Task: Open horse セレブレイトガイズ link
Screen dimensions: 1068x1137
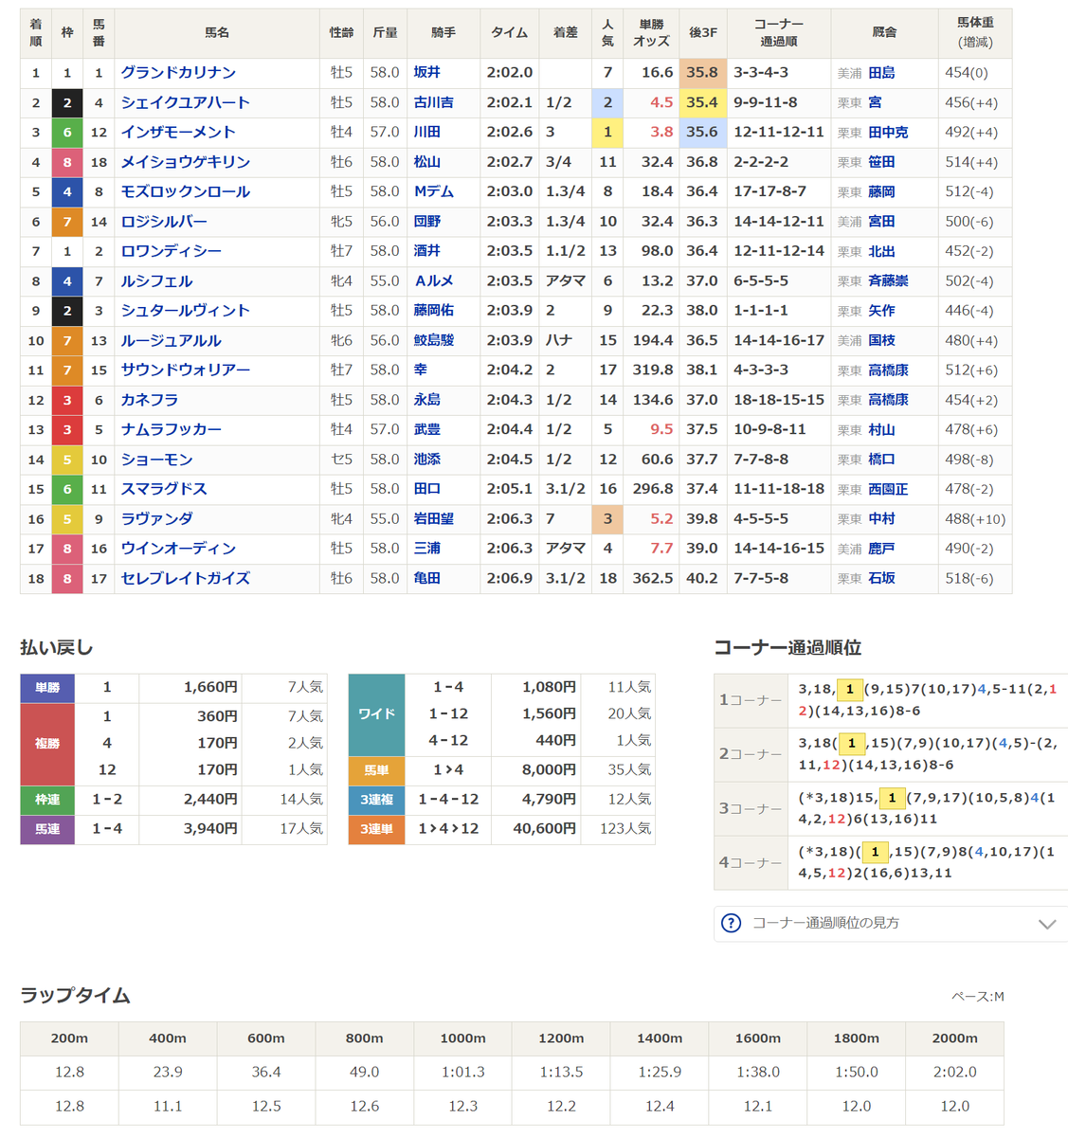Action: (186, 578)
